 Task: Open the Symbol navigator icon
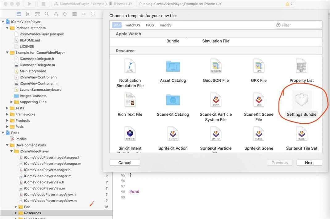click(37, 14)
